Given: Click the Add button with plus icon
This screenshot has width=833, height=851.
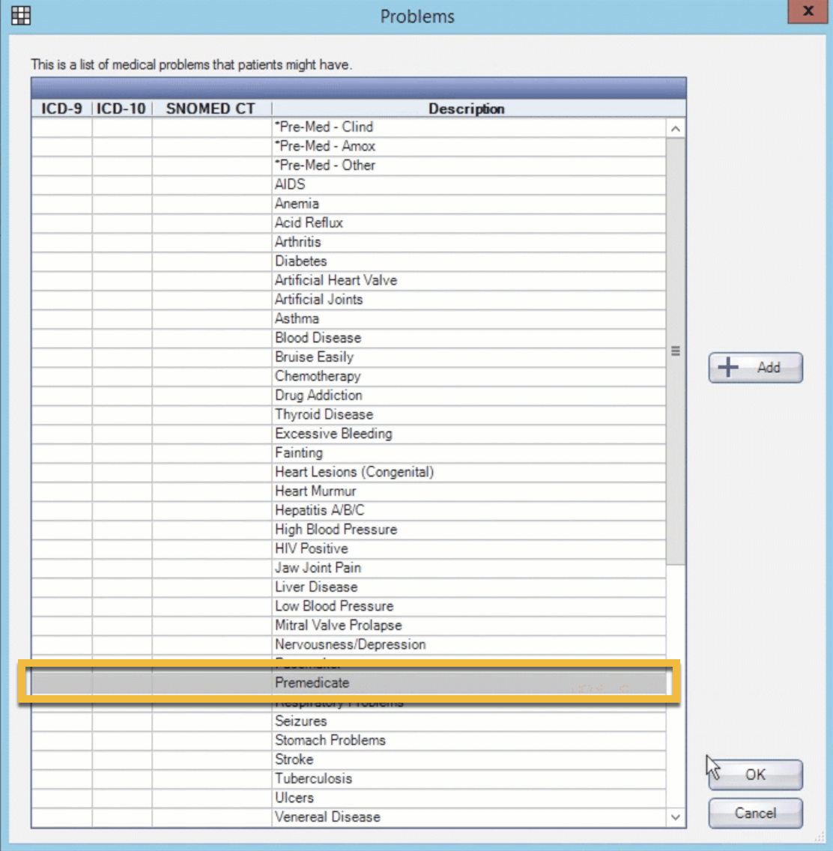Looking at the screenshot, I should tap(755, 368).
